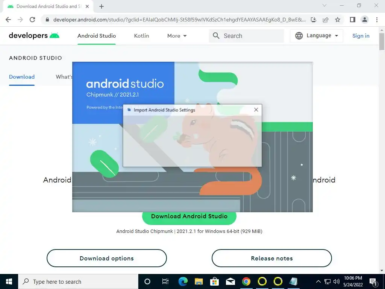Open volume control tray icon
The height and width of the screenshot is (289, 385).
point(336,281)
